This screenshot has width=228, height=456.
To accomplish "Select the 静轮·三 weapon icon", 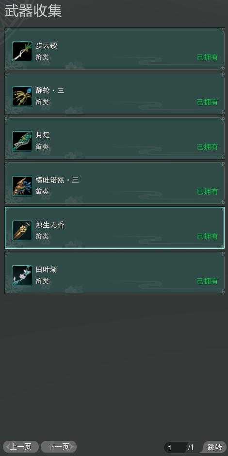I will (22, 96).
